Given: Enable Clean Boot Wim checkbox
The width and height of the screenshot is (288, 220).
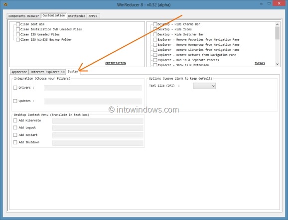Looking at the screenshot, I should (x=18, y=24).
